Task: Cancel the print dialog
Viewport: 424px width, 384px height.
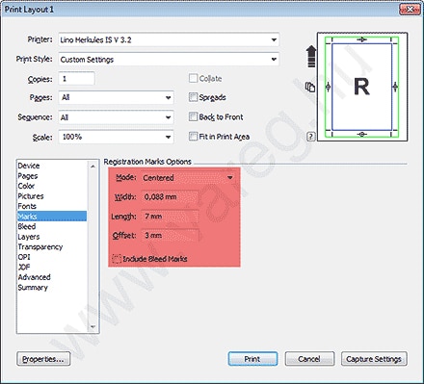Action: [x=309, y=359]
